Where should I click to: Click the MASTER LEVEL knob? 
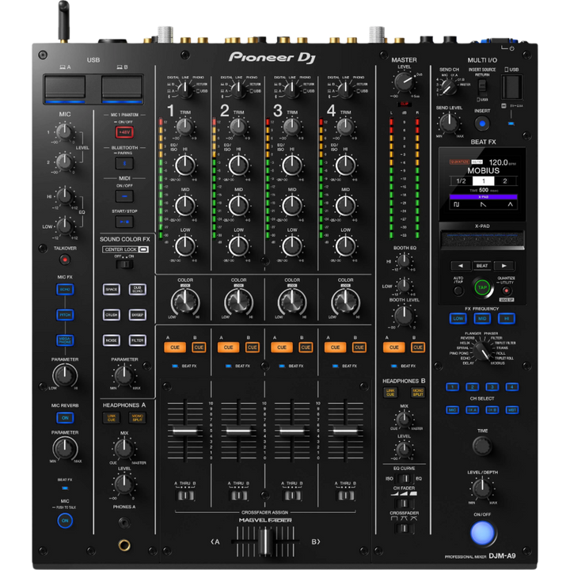coord(404,81)
